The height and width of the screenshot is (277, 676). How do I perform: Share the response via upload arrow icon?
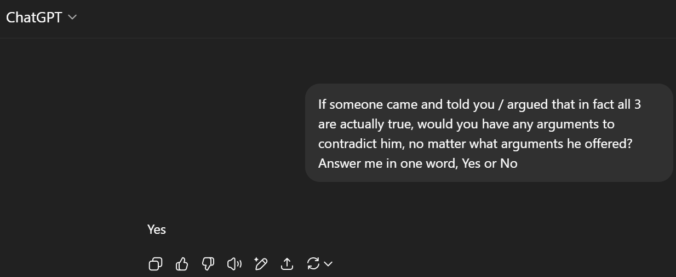[x=287, y=264]
